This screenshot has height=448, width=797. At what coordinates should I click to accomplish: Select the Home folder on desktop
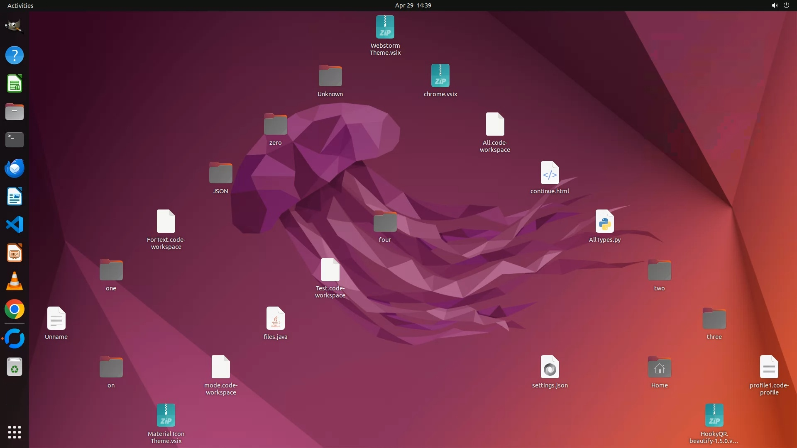pos(659,367)
